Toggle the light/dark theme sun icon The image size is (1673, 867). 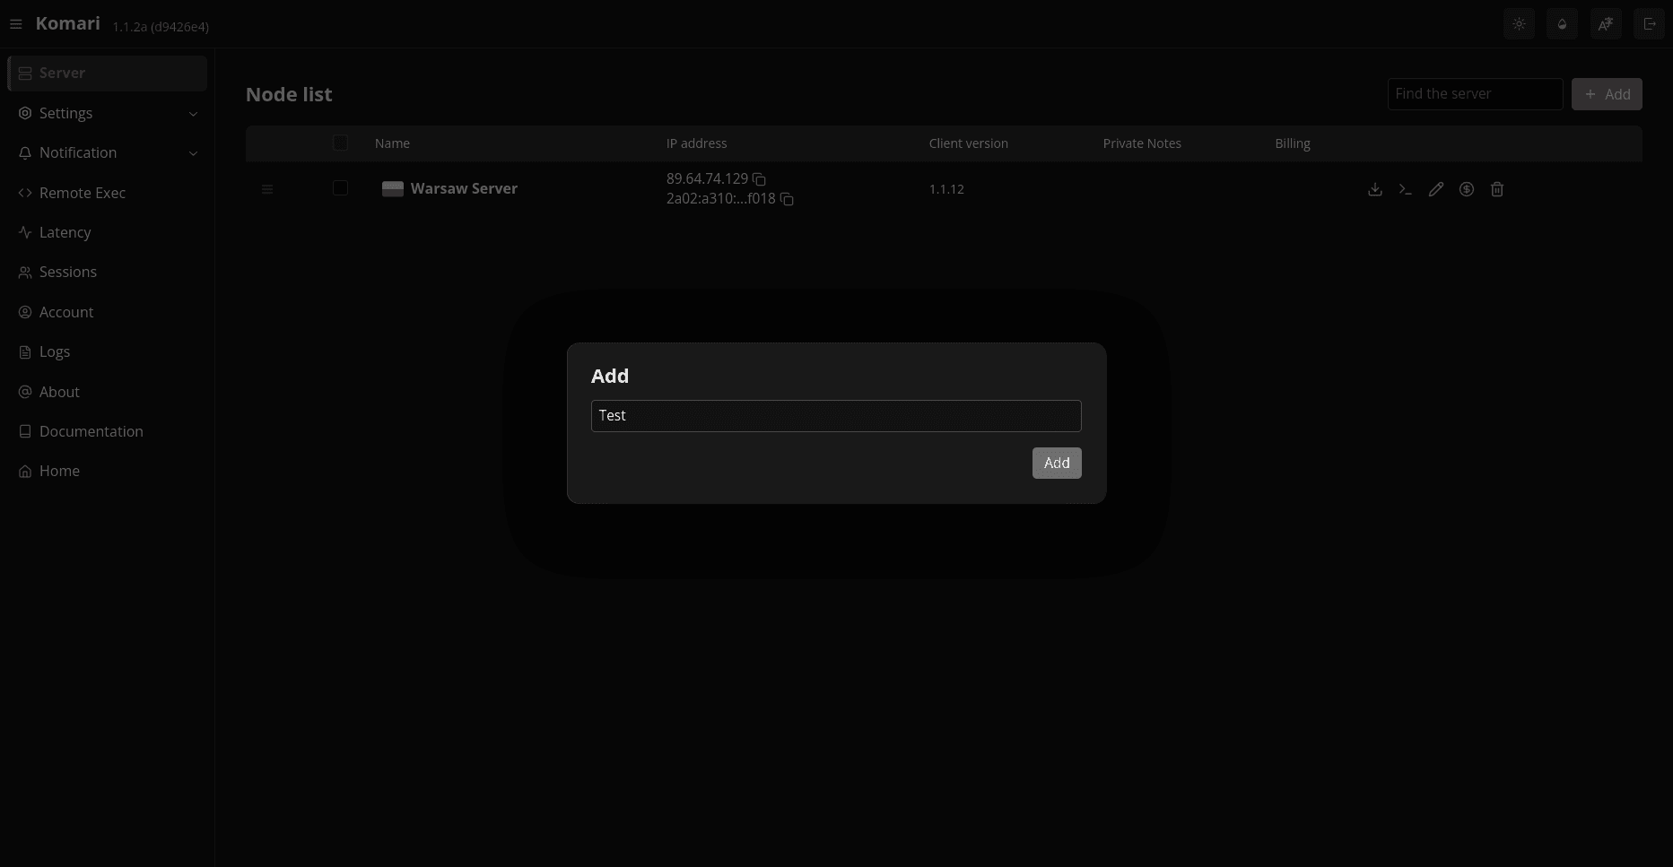[x=1519, y=24]
